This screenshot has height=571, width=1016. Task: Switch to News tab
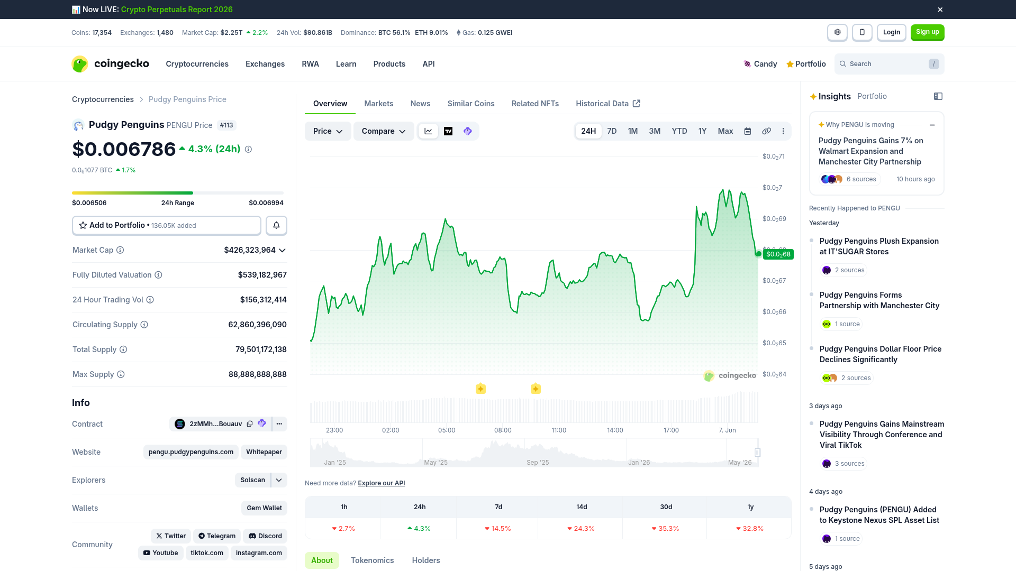pyautogui.click(x=420, y=104)
